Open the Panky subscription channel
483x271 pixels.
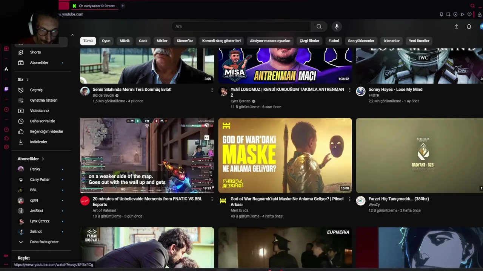click(35, 169)
